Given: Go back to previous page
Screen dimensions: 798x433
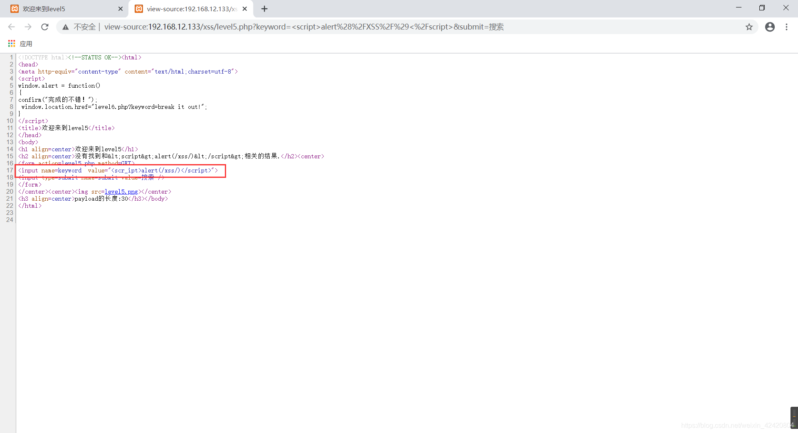Looking at the screenshot, I should (12, 27).
